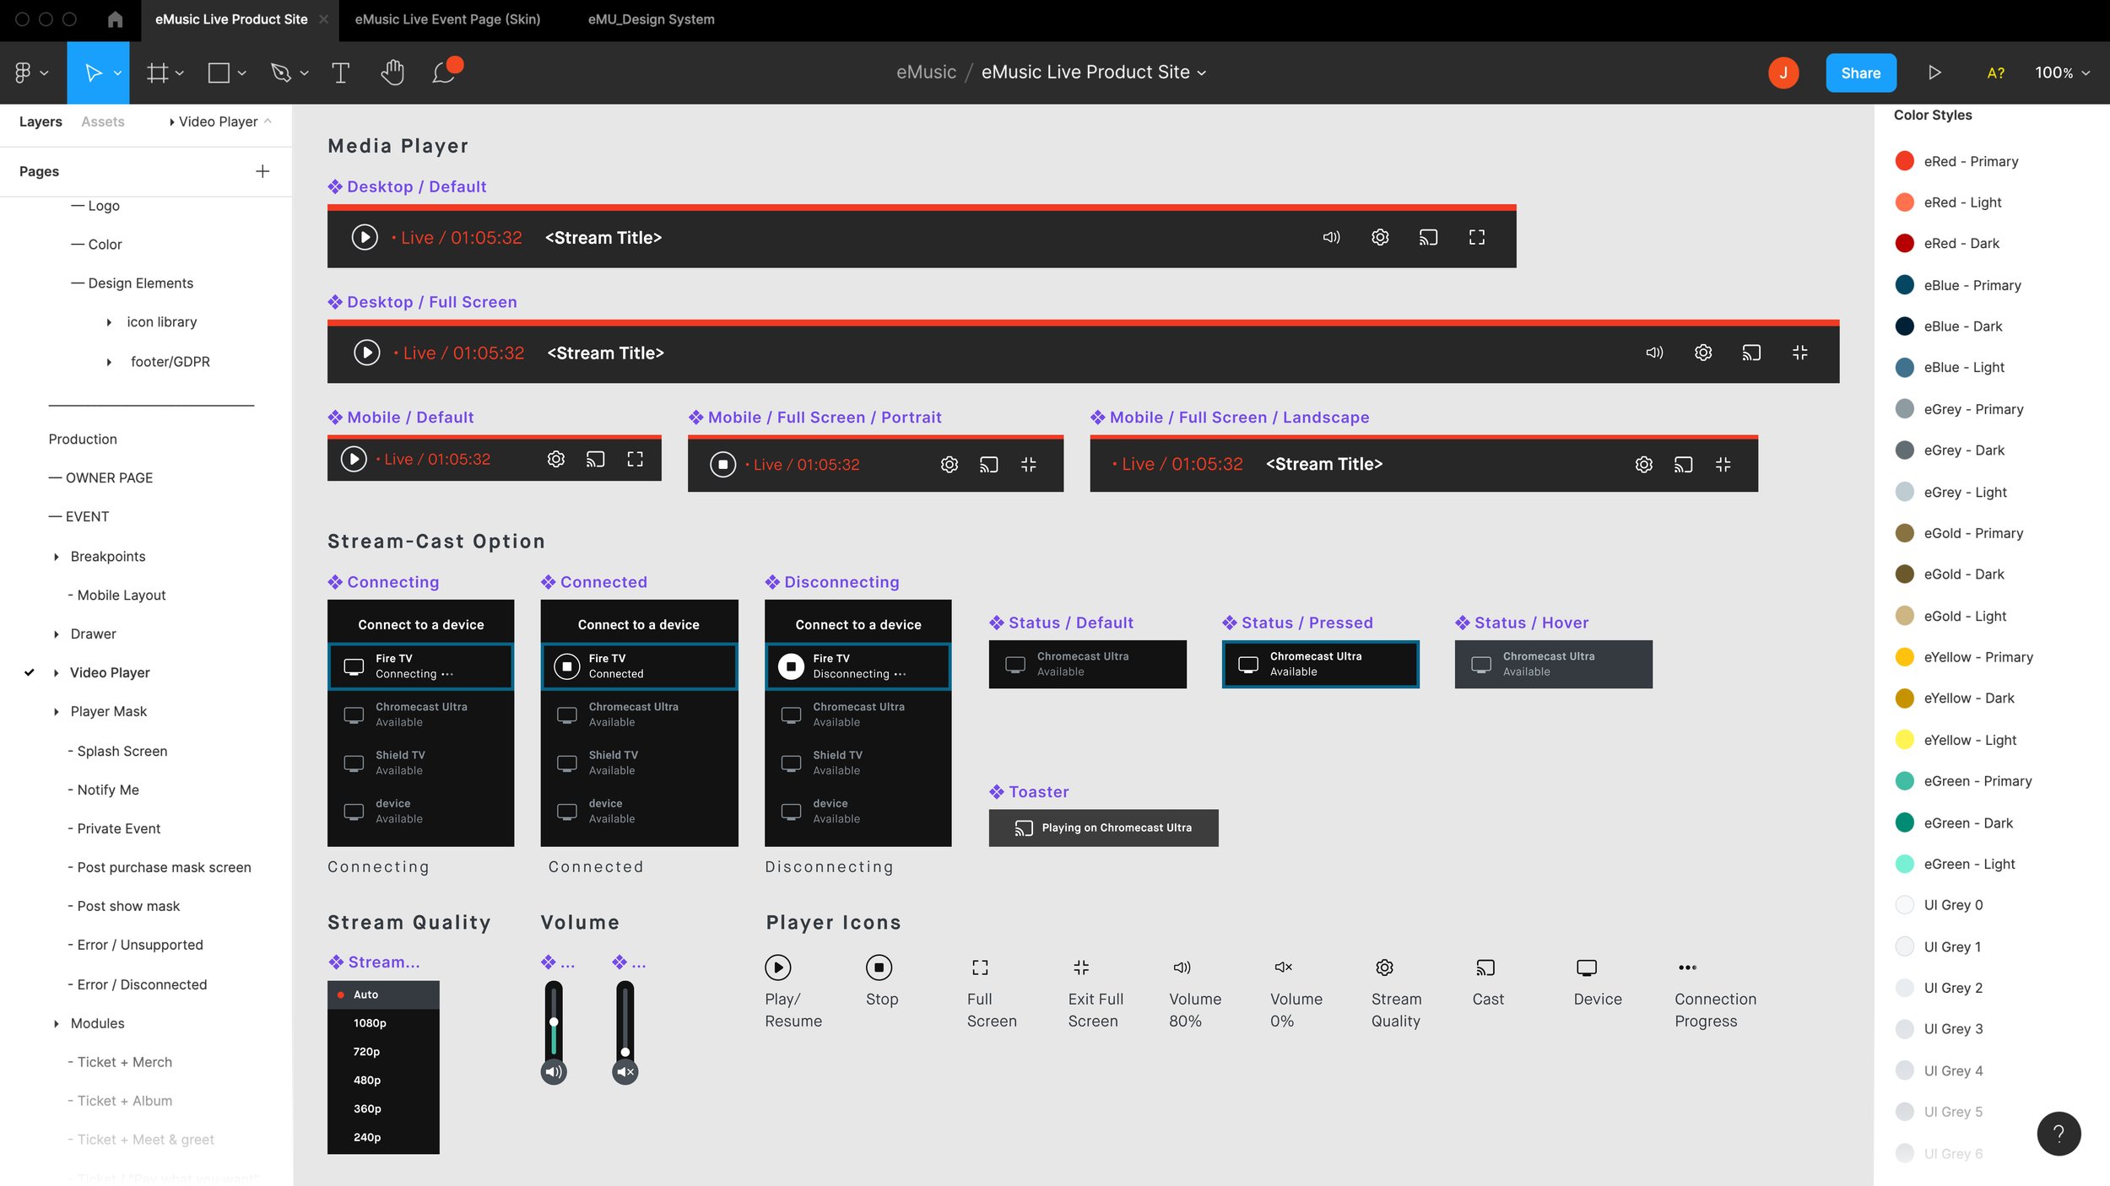Click the muted volume toggle button
The image size is (2110, 1186).
click(x=625, y=1072)
